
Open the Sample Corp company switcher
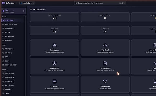pyautogui.click(x=26, y=3)
